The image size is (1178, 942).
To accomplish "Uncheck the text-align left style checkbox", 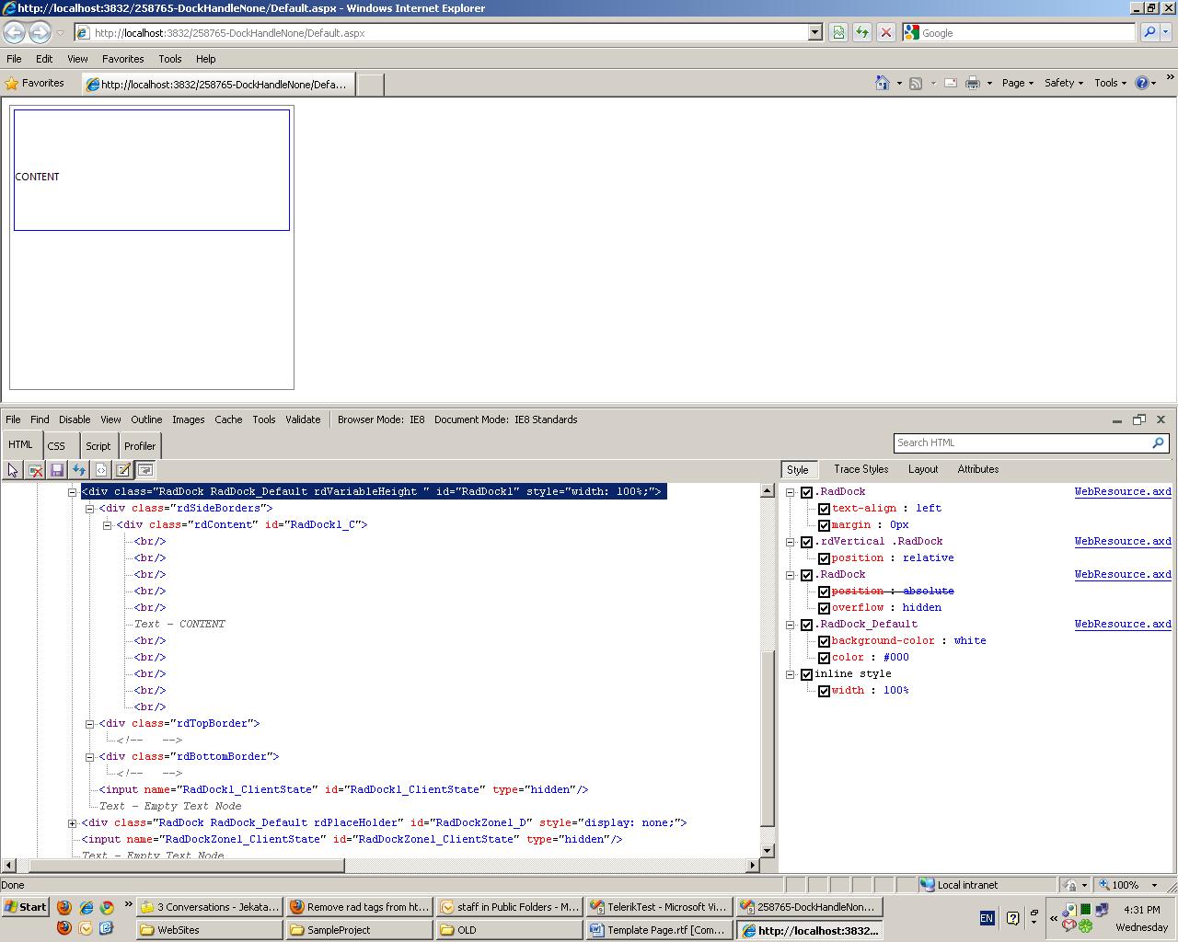I will pos(824,509).
